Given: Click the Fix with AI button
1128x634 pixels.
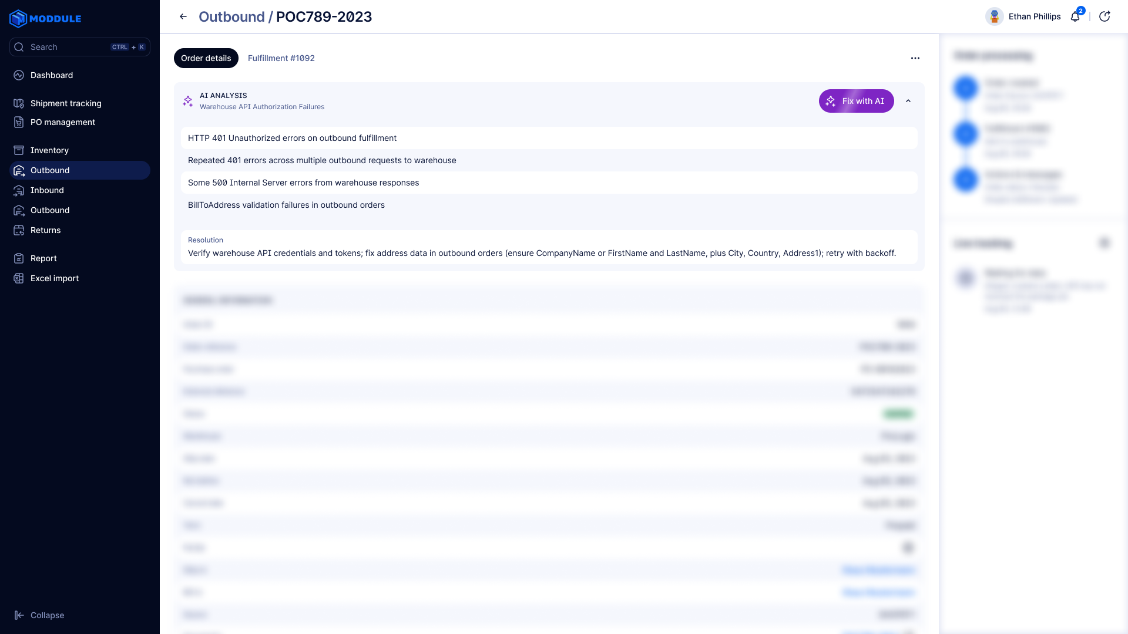Looking at the screenshot, I should pos(856,101).
